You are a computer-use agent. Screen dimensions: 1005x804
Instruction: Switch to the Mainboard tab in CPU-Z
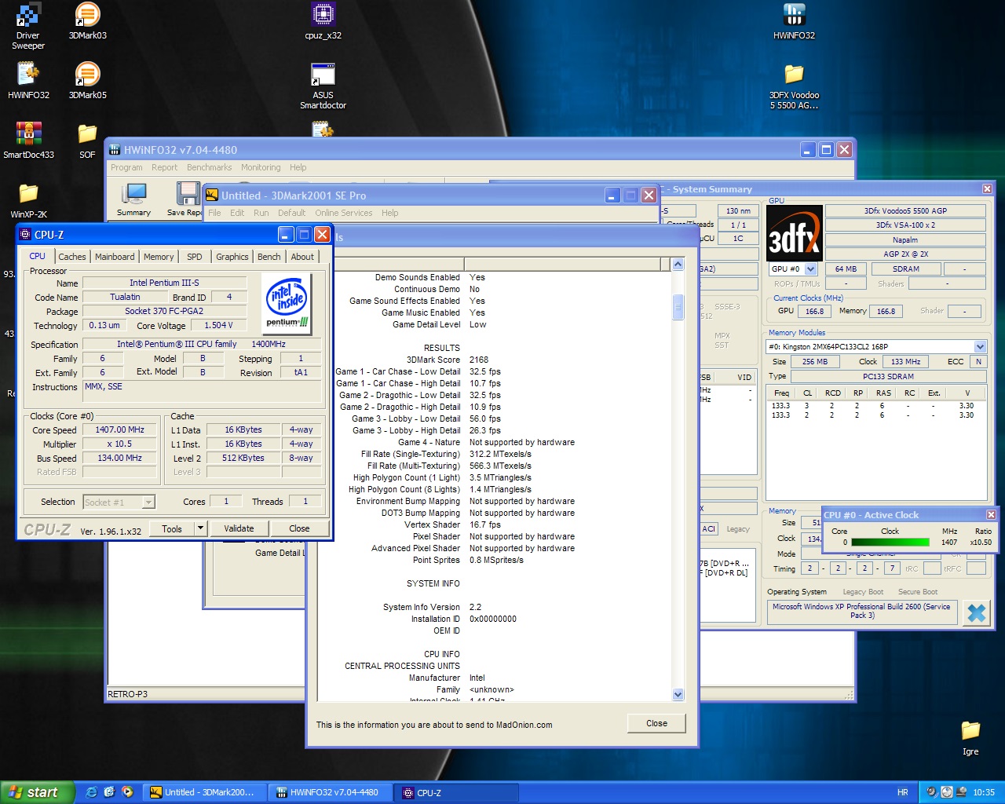(115, 257)
